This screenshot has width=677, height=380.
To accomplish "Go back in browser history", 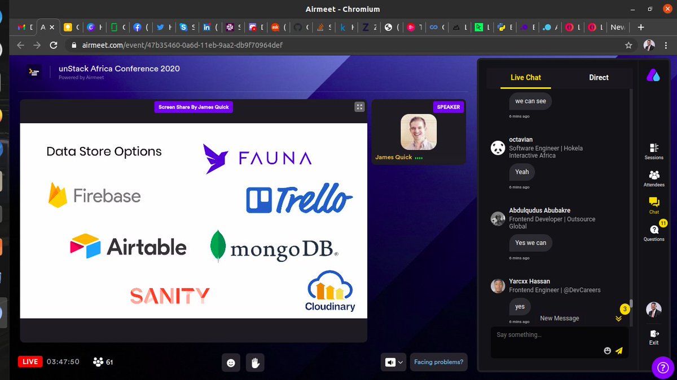I will 20,45.
